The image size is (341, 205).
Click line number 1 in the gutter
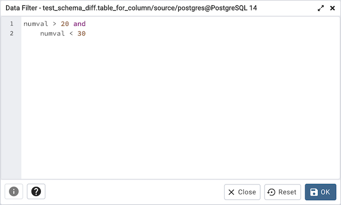(11, 23)
